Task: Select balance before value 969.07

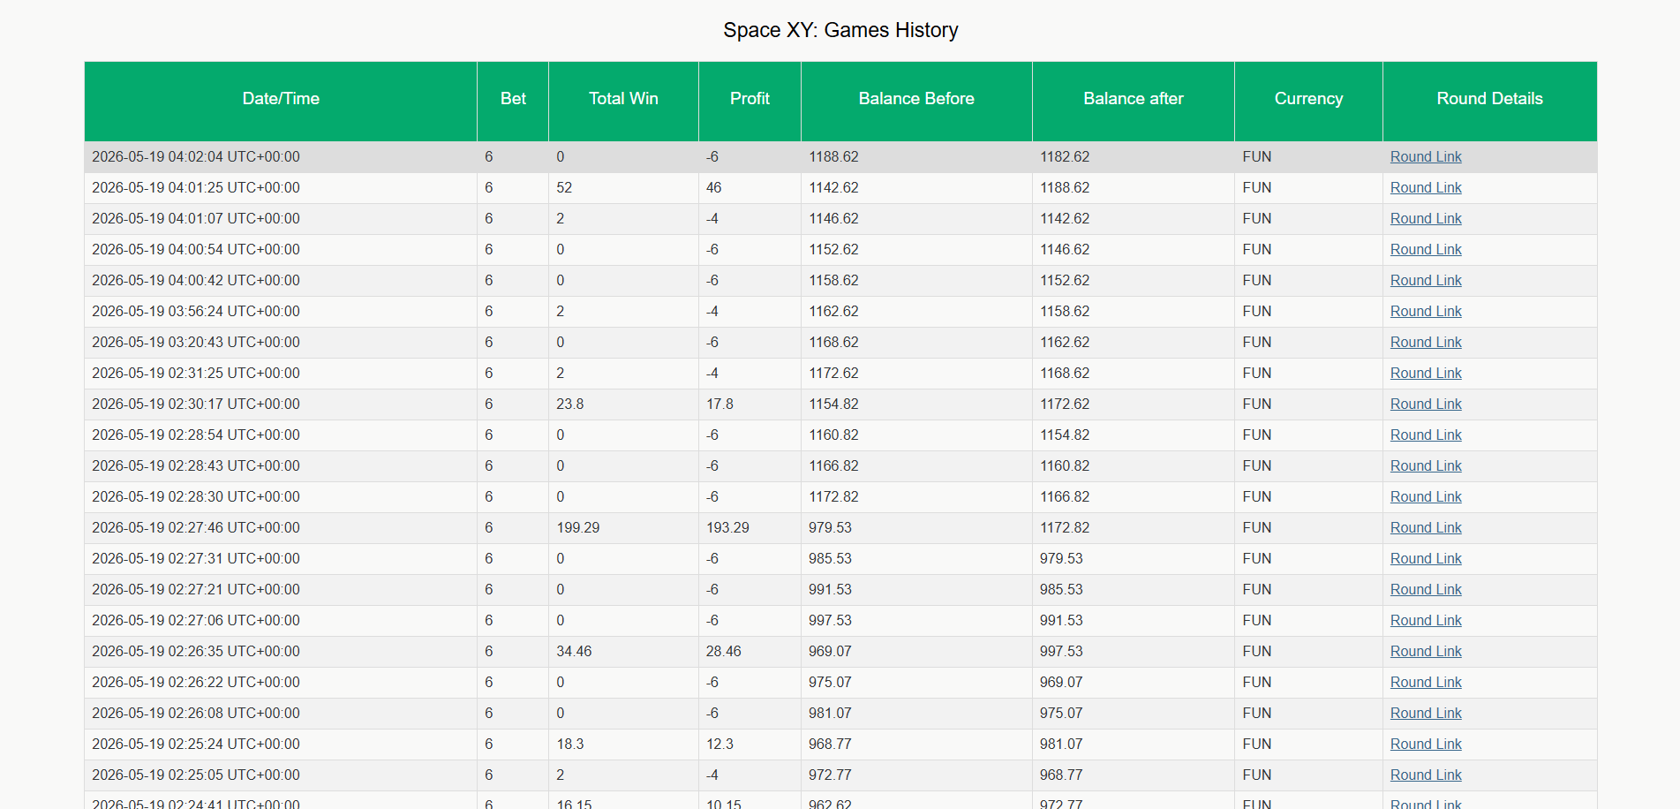Action: point(830,651)
